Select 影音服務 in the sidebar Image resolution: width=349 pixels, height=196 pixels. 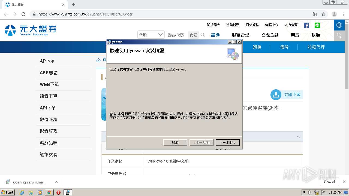(63, 131)
